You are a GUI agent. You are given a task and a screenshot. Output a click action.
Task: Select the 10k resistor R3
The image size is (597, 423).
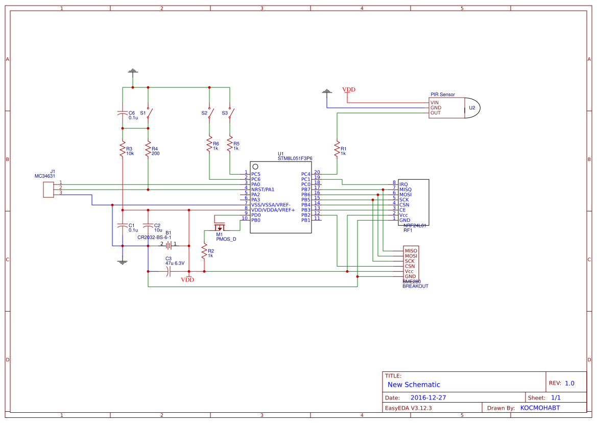[x=123, y=147]
